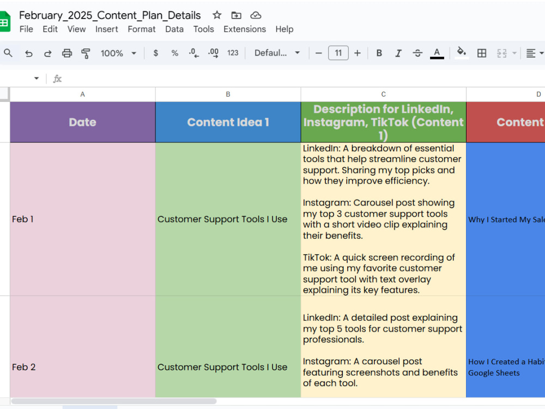This screenshot has width=545, height=409.
Task: Open the Extensions menu
Action: click(245, 29)
